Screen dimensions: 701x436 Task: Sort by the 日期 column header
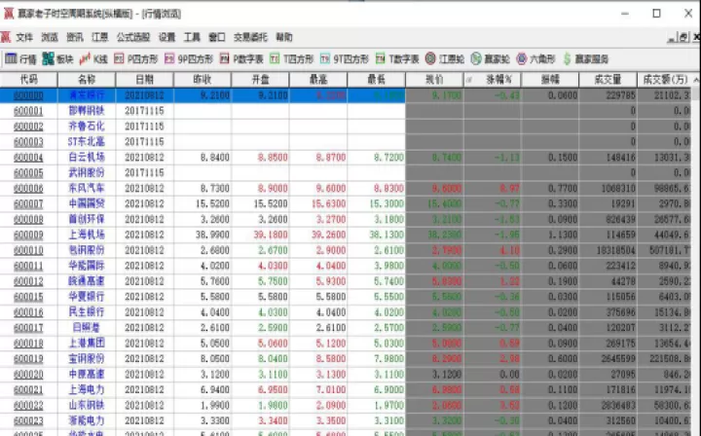(x=144, y=80)
